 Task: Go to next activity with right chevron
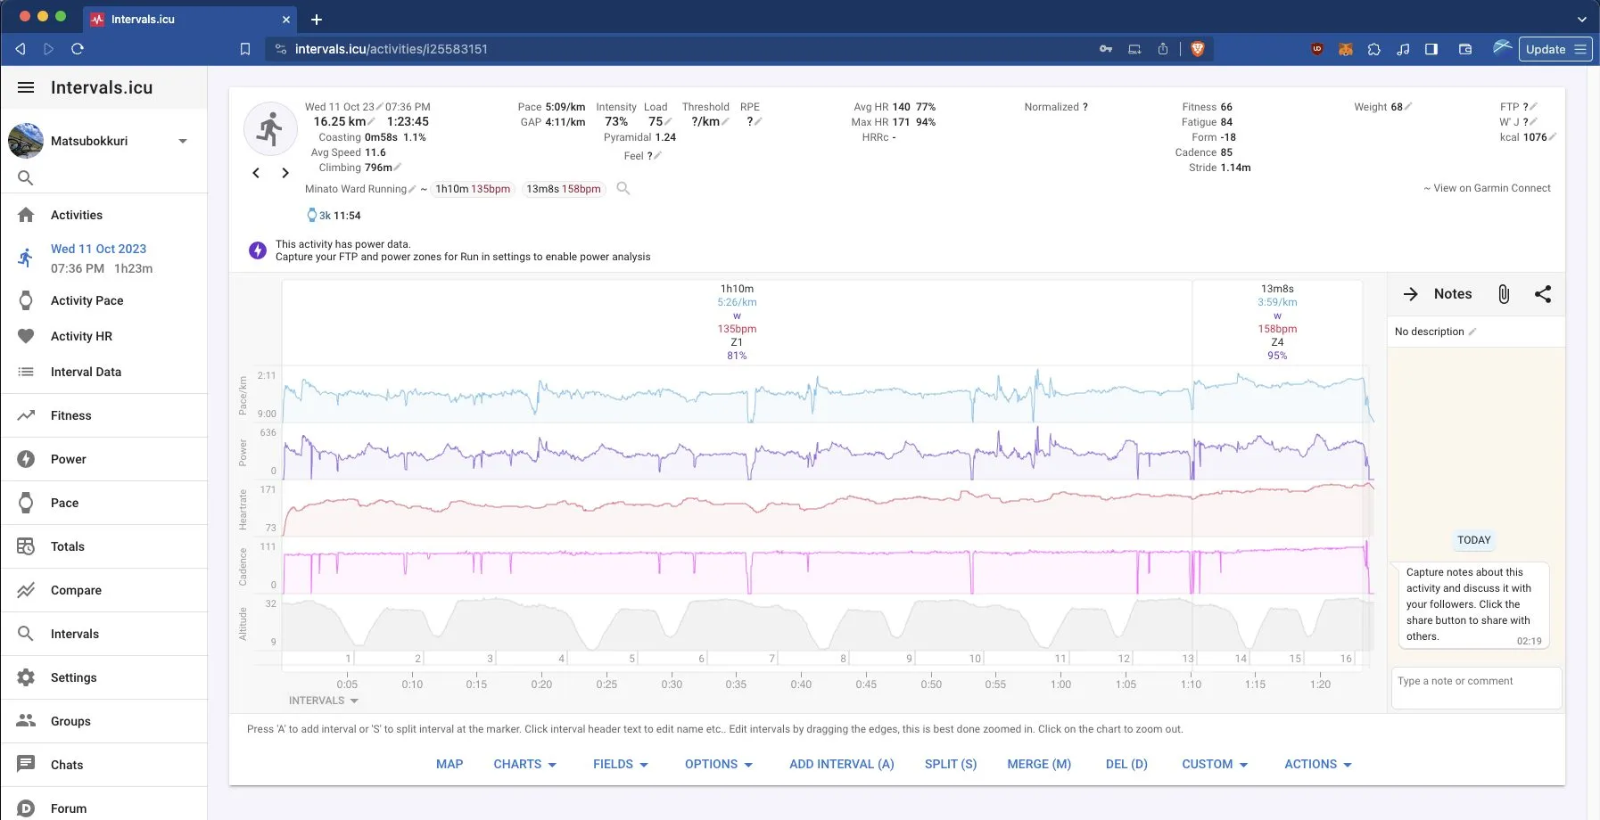tap(285, 173)
